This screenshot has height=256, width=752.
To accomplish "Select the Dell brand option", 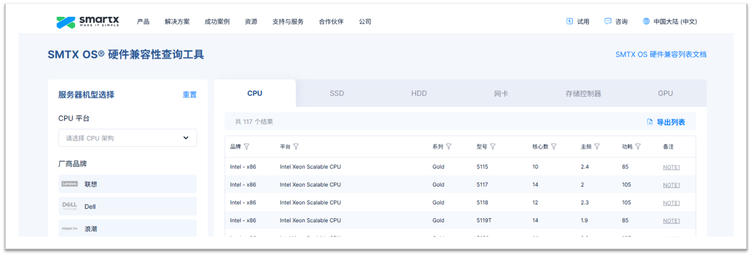I will 127,207.
